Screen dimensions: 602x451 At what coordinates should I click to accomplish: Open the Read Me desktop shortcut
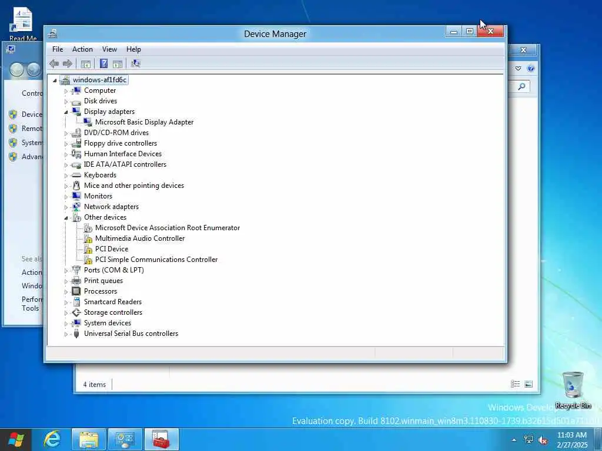pos(23,23)
